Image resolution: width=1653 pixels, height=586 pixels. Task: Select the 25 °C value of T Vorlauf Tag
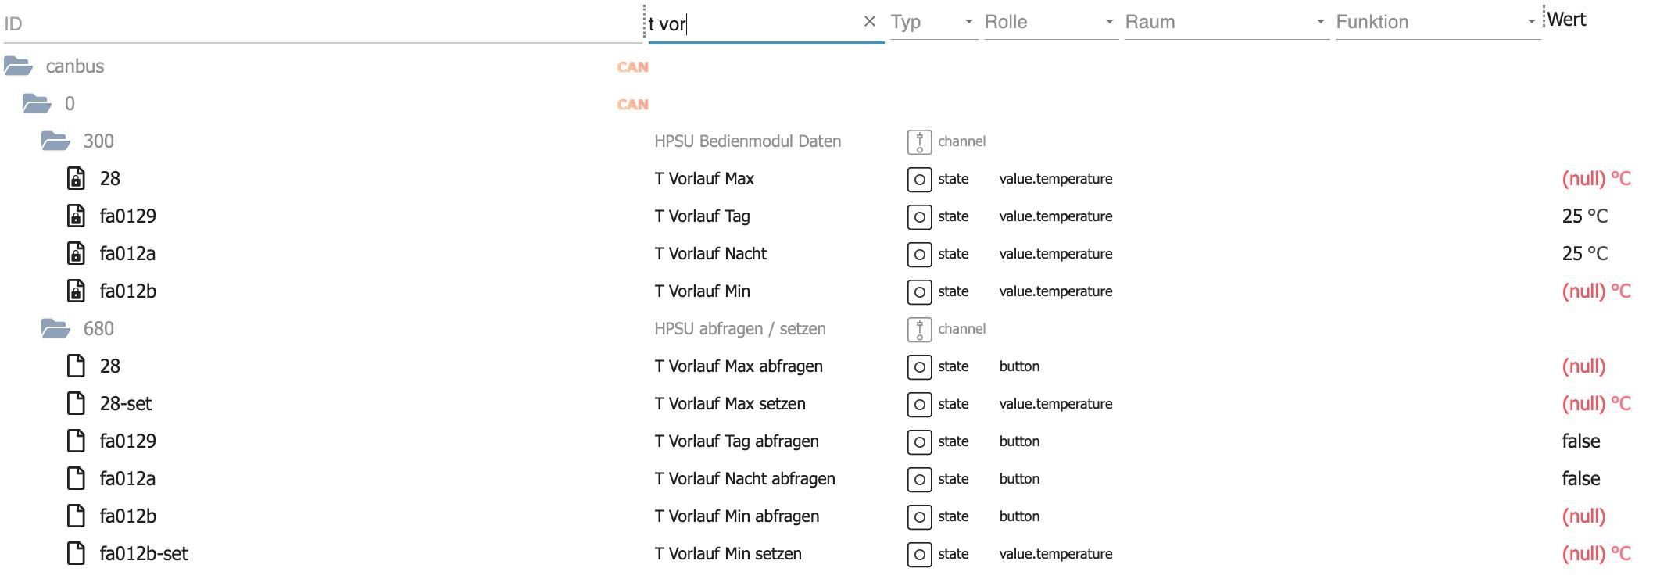[x=1584, y=216]
